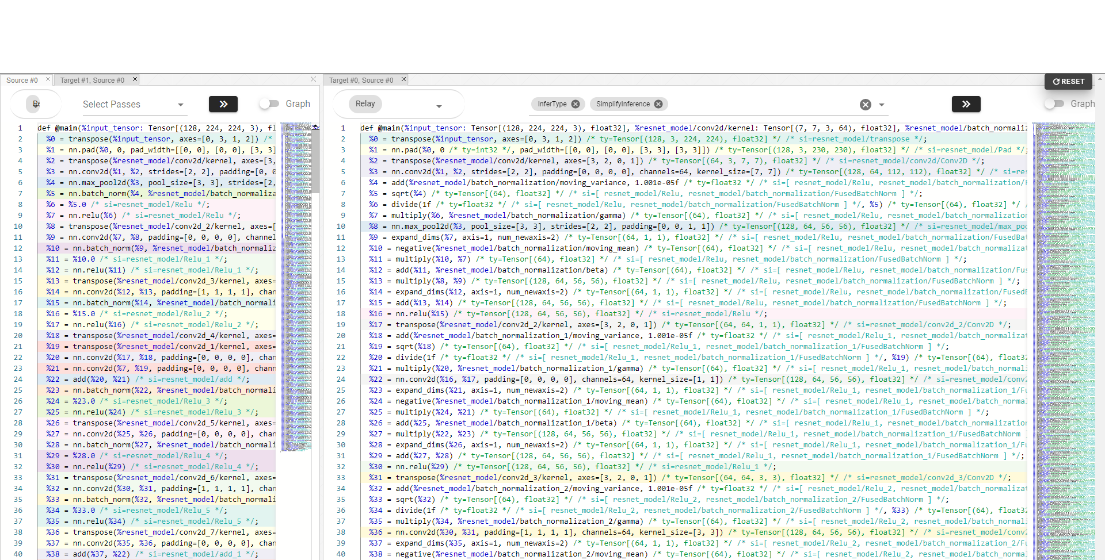The image size is (1105, 560).
Task: Remove the InferType pass chip
Action: [575, 104]
